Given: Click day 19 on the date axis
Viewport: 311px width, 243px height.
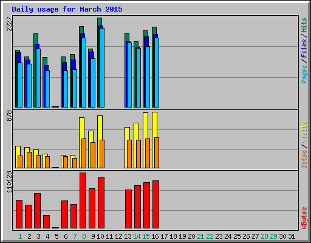Looking at the screenshot, I should tap(182, 236).
